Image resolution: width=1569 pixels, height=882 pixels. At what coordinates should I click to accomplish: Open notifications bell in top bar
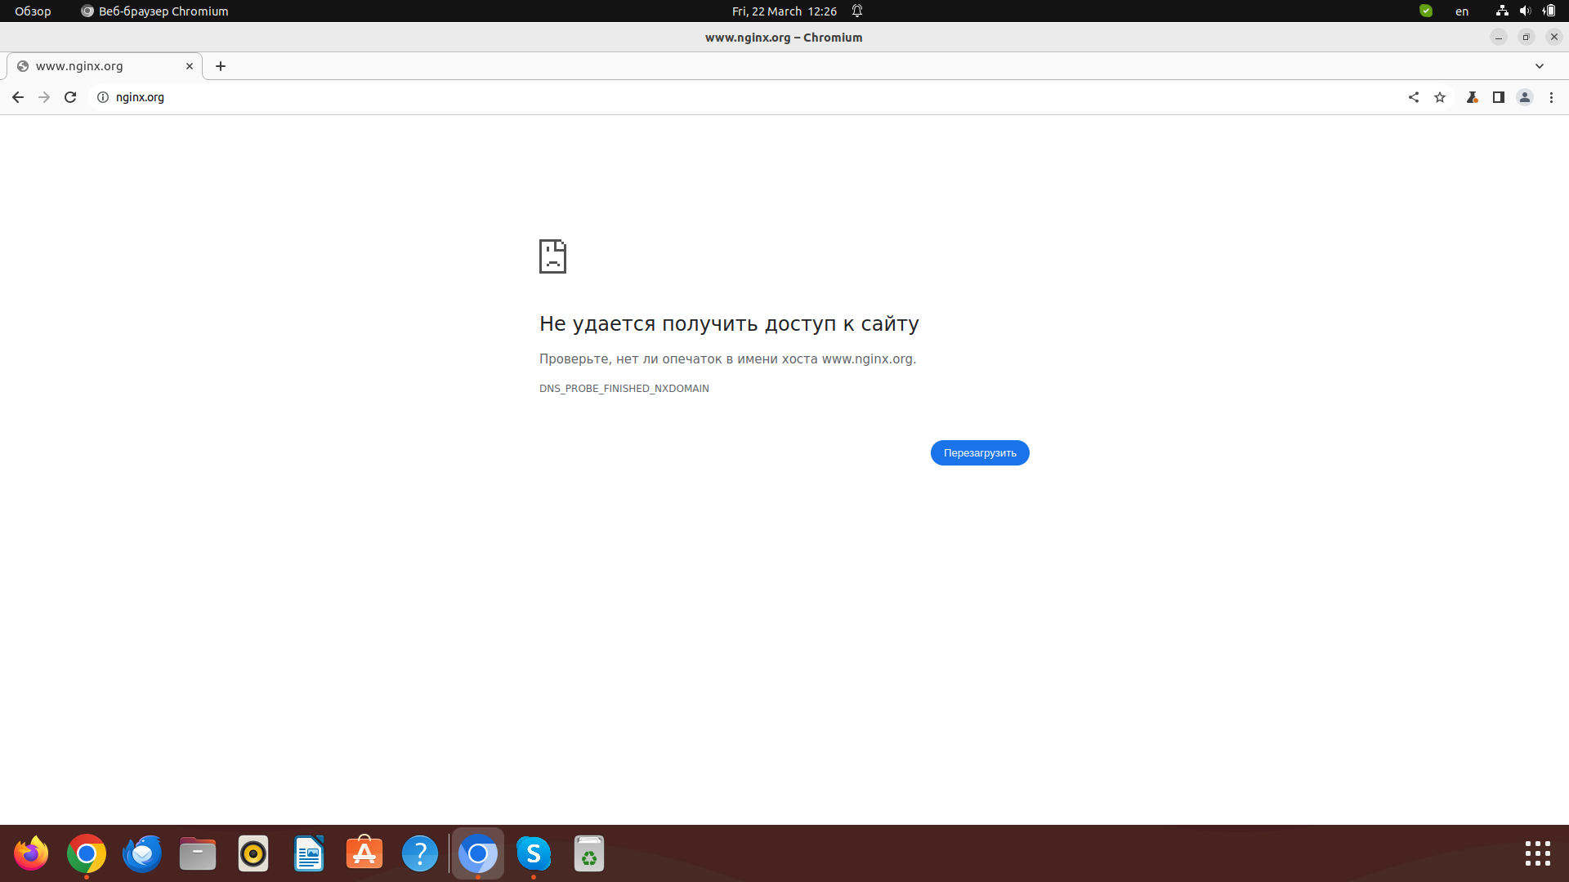tap(857, 11)
